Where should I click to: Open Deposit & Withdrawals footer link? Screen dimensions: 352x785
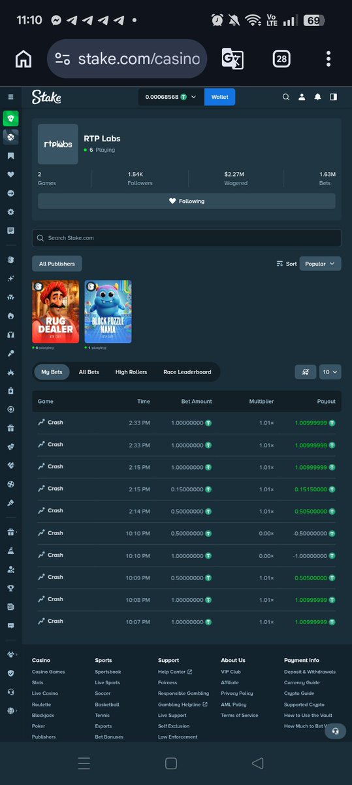pyautogui.click(x=310, y=672)
